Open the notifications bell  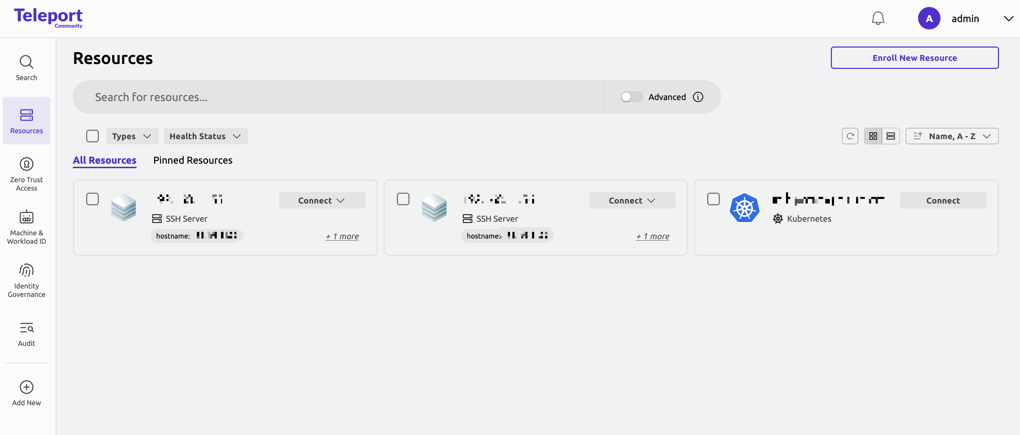(x=878, y=18)
